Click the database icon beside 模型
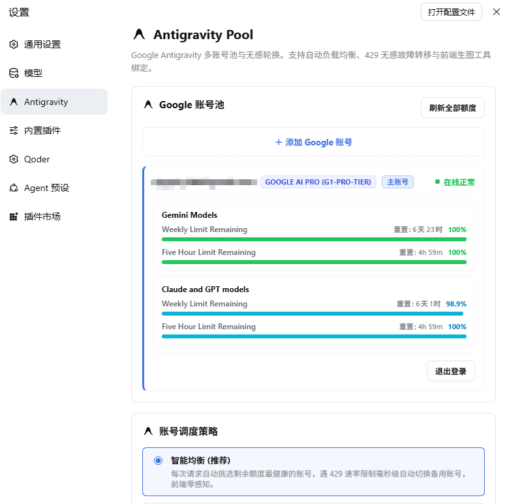This screenshot has height=504, width=507. (x=14, y=73)
